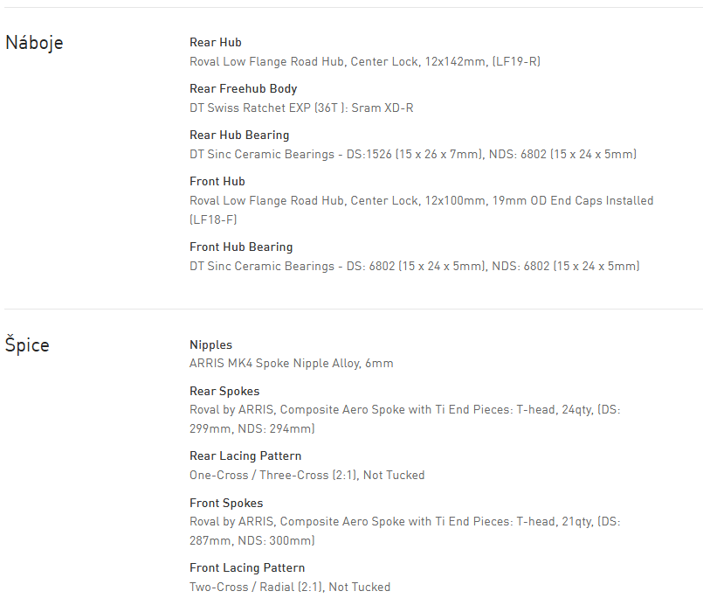Image resolution: width=703 pixels, height=612 pixels.
Task: Click the Špice section heading
Action: coord(27,344)
